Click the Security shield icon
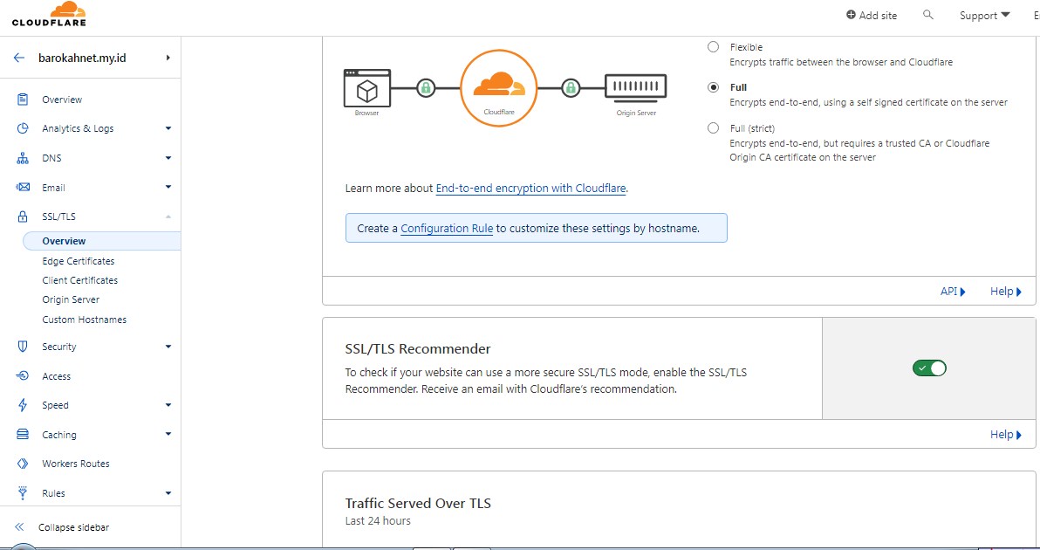This screenshot has width=1040, height=550. [23, 347]
